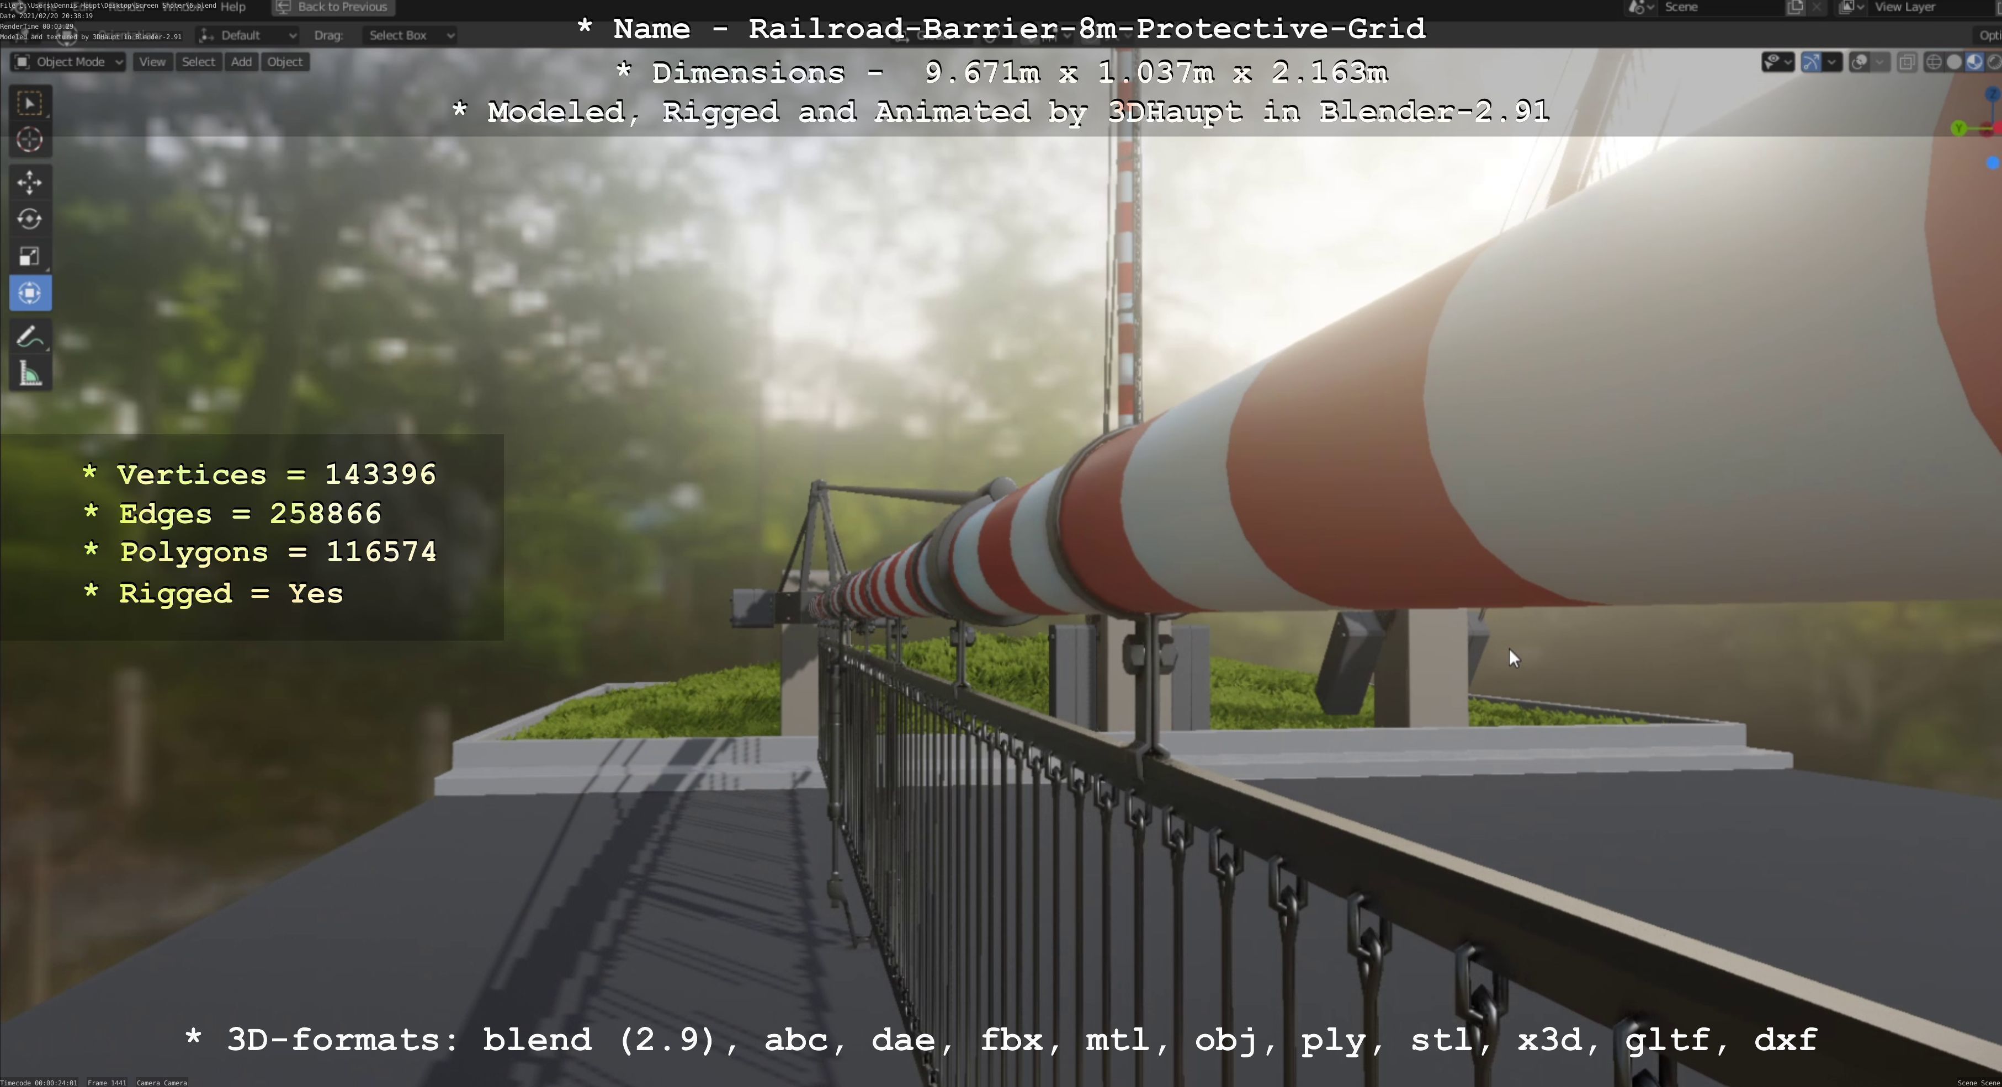Switch to solid viewport shading
2002x1087 pixels.
coord(1954,62)
